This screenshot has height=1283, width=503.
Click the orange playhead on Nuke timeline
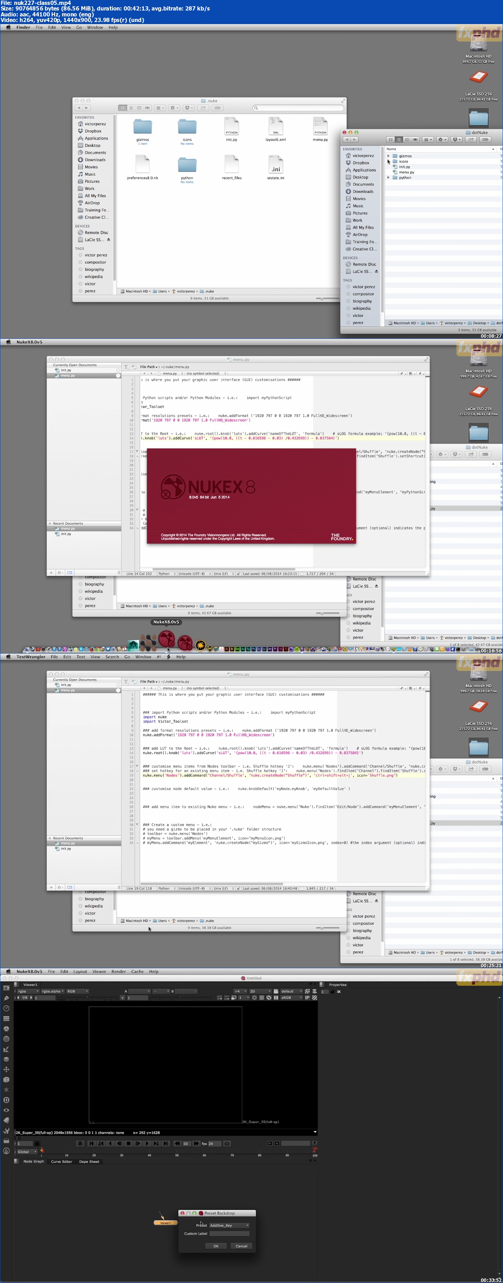click(x=42, y=1151)
